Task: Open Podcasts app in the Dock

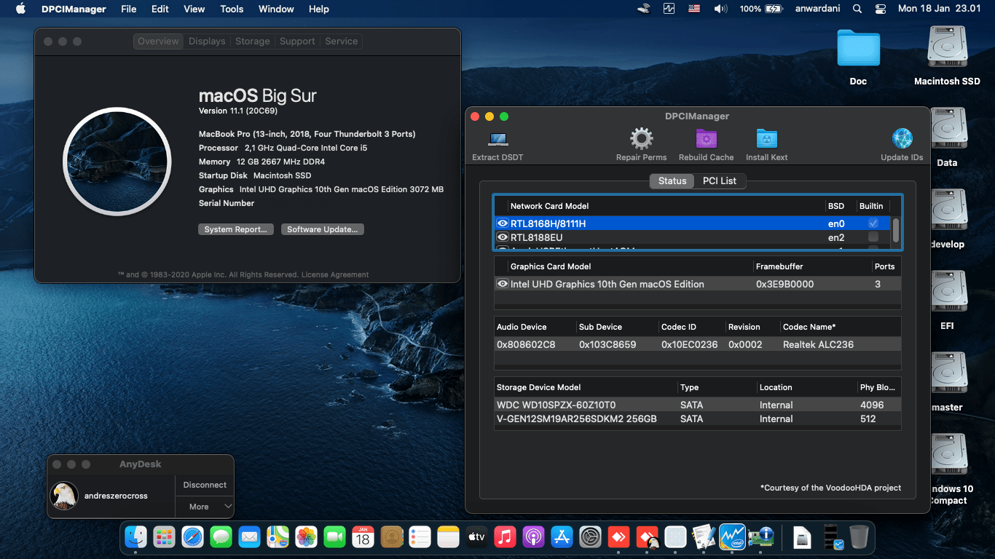Action: coord(533,537)
